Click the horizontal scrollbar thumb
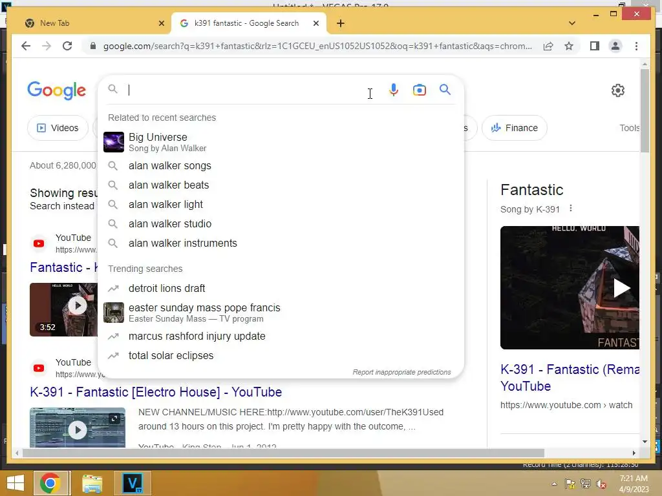Viewport: 662px width, 496px height. (283, 453)
